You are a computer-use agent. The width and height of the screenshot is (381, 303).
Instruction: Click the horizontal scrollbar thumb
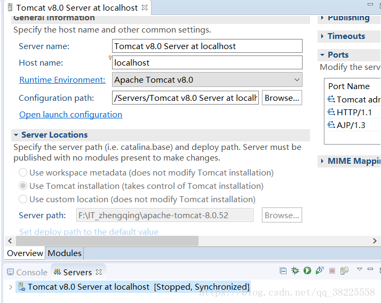107,241
